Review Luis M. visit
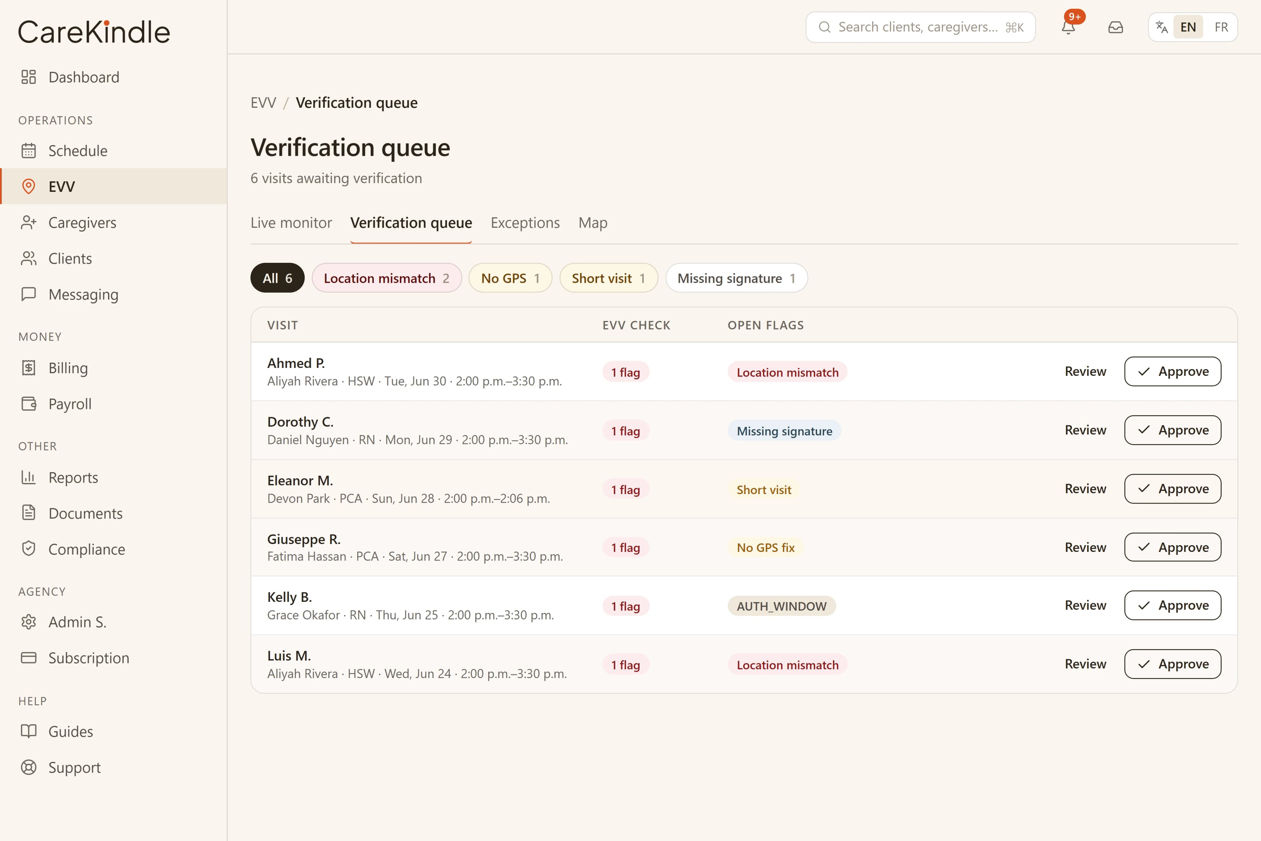 coord(1085,664)
